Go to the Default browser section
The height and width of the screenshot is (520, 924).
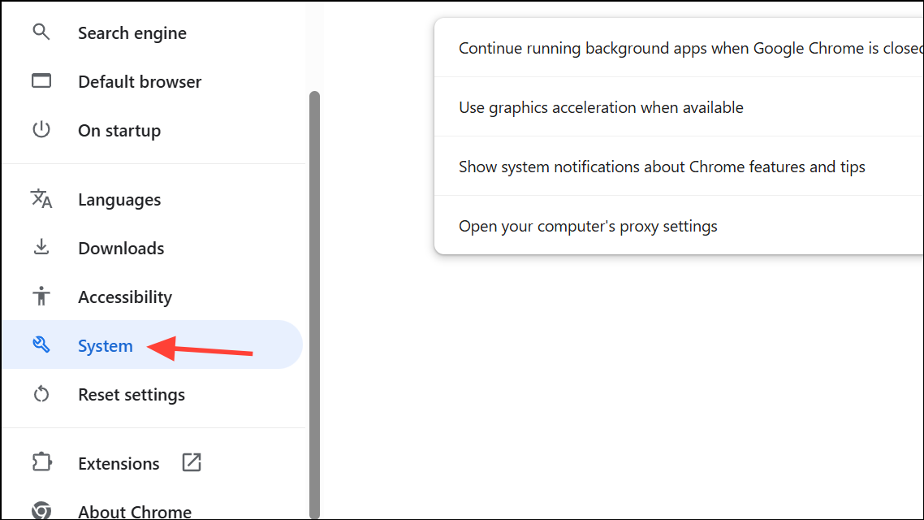pyautogui.click(x=140, y=82)
